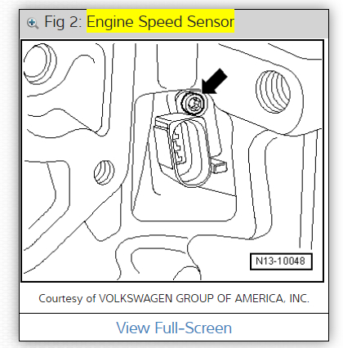This screenshot has width=343, height=348.
Task: Click the connector pins inside the plug
Action: [179, 145]
